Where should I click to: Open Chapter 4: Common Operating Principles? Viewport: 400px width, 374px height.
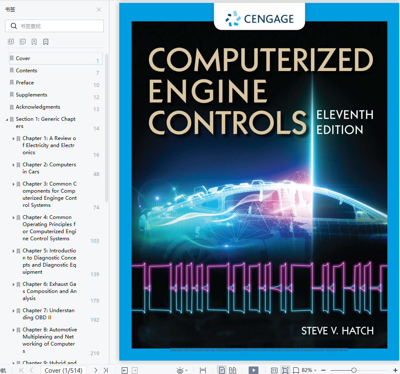49,228
